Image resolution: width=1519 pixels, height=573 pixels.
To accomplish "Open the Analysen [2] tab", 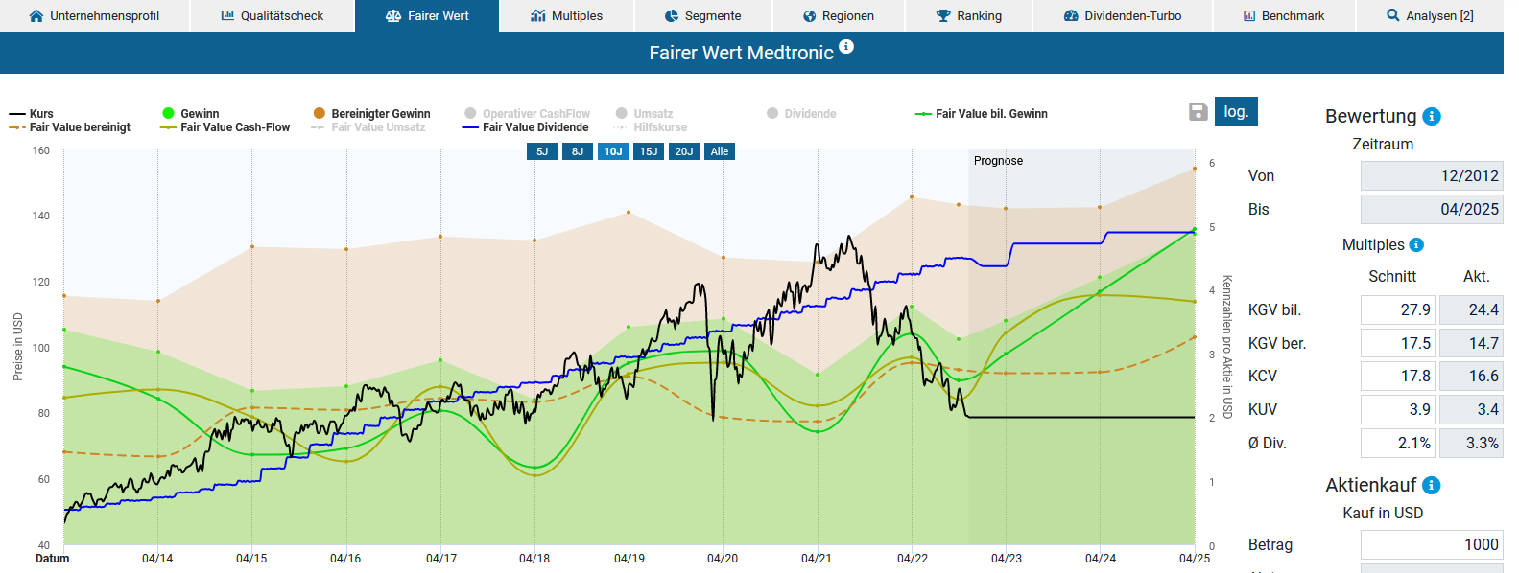I will point(1430,15).
